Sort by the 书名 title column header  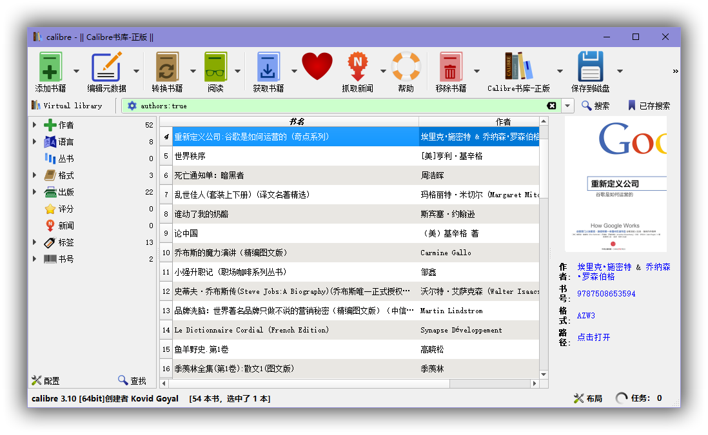click(296, 121)
